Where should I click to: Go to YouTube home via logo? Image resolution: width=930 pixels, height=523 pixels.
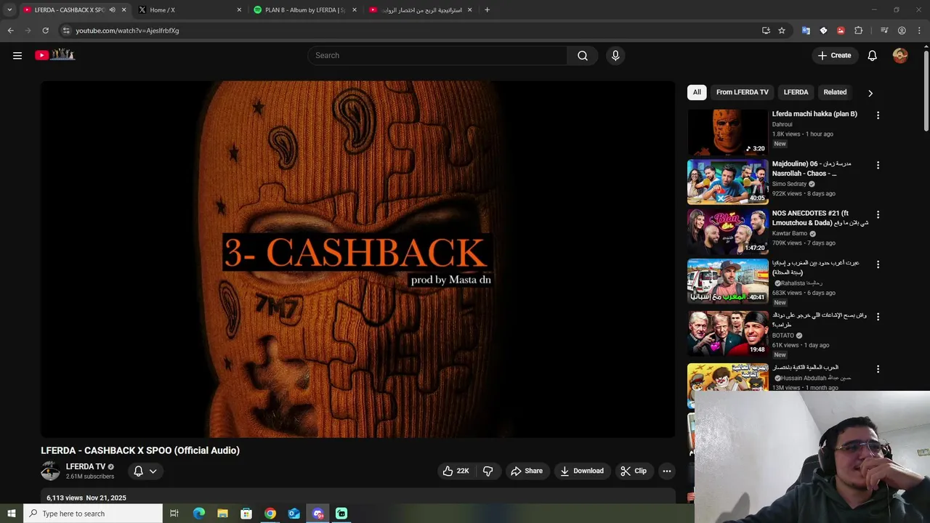tap(55, 54)
